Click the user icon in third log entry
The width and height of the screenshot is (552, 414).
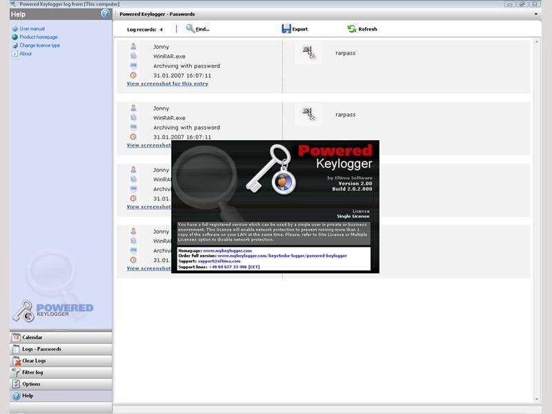point(133,170)
